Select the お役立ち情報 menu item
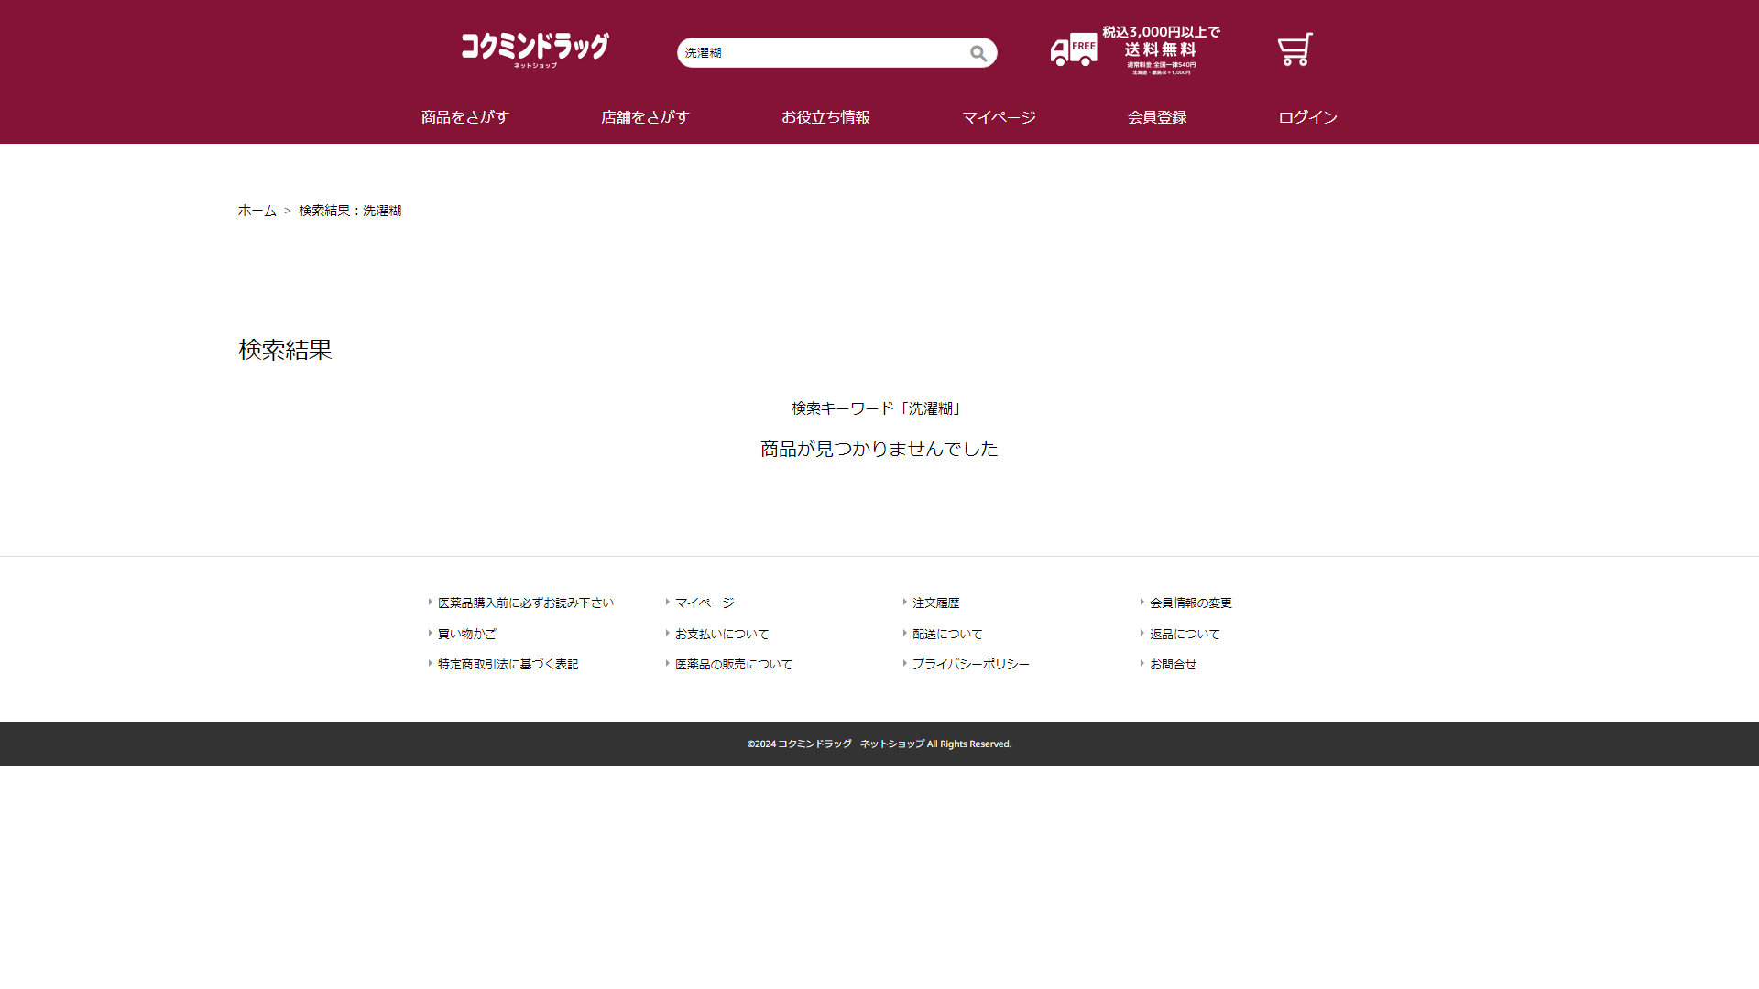The image size is (1759, 989). (825, 117)
